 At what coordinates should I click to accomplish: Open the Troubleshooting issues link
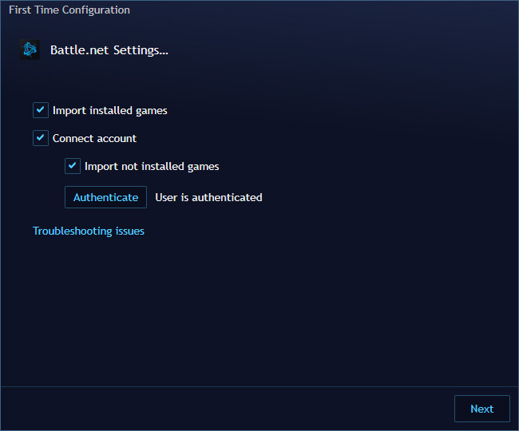click(x=89, y=231)
